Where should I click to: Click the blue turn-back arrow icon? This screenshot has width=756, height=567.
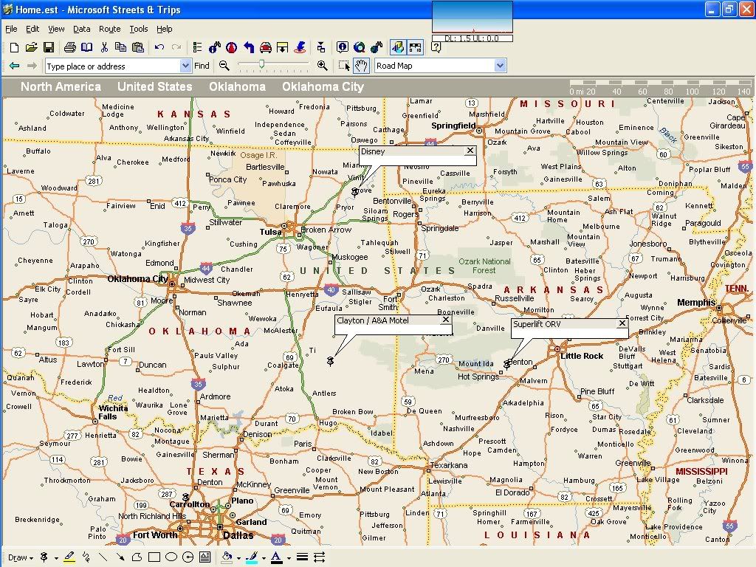click(249, 47)
